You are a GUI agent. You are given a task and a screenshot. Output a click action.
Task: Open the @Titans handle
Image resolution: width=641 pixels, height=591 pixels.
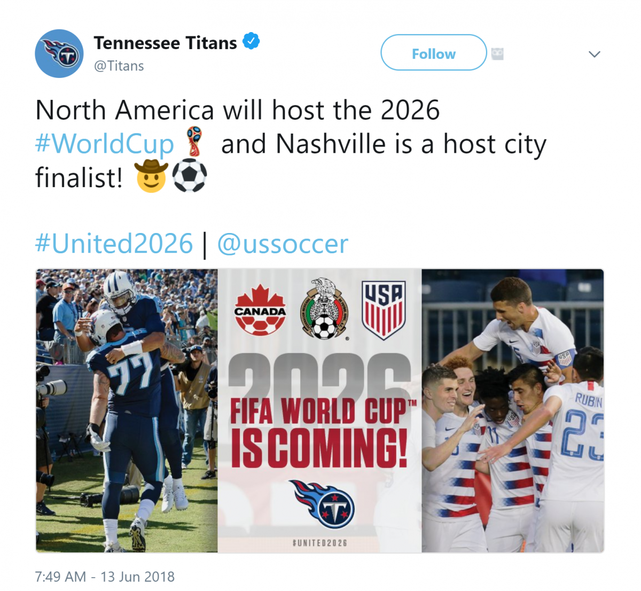point(119,66)
